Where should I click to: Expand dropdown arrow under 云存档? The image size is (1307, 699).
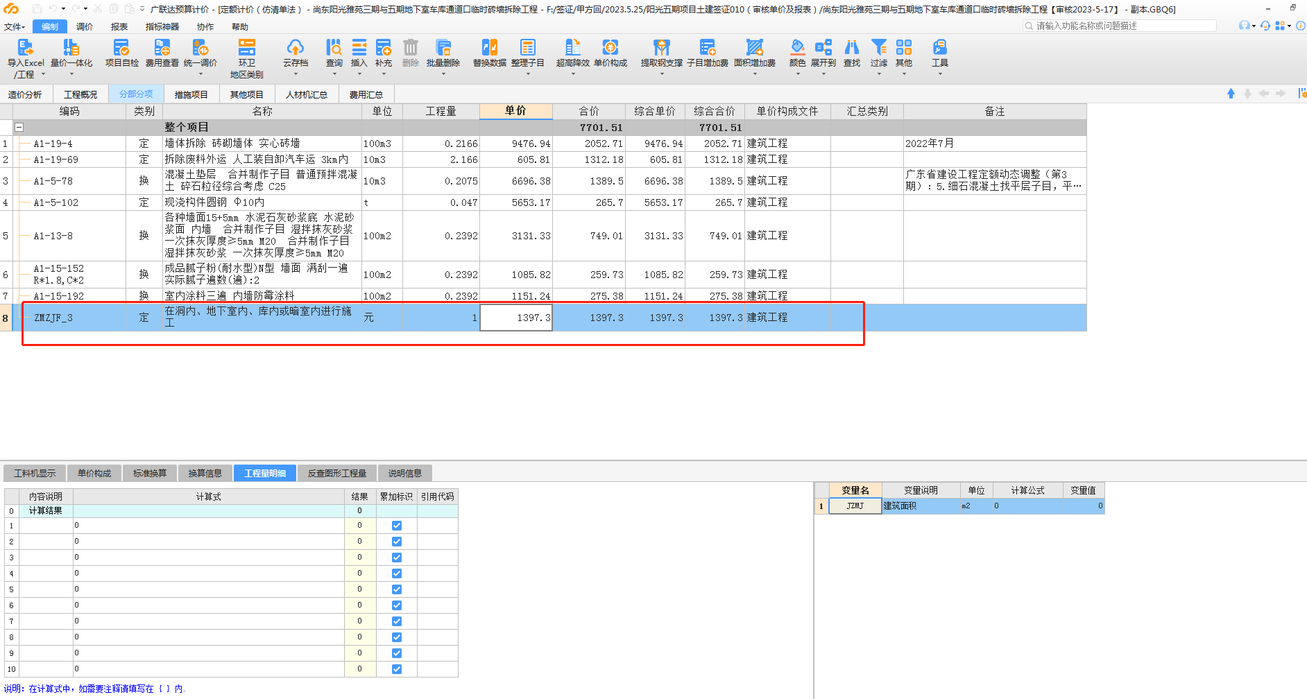coord(296,74)
